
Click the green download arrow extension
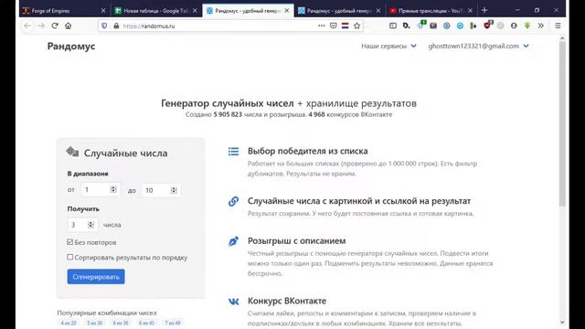tap(527, 26)
